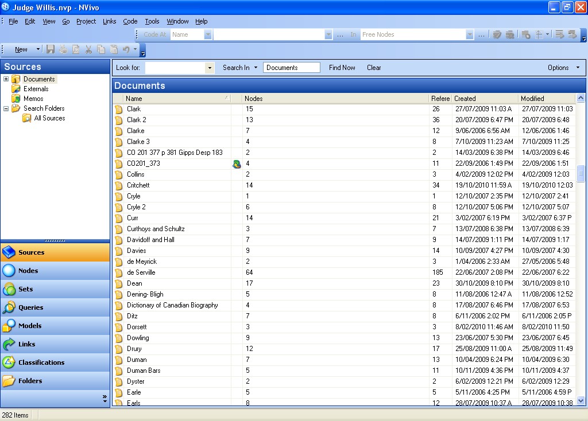Open the Code menu

[130, 21]
